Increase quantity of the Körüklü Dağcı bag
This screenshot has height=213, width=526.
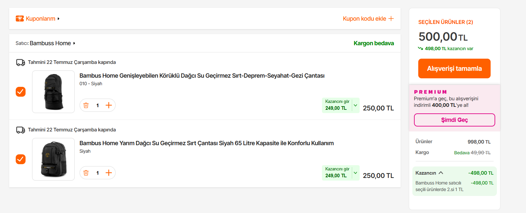point(109,105)
